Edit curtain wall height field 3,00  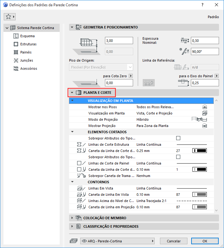pyautogui.click(x=119, y=41)
